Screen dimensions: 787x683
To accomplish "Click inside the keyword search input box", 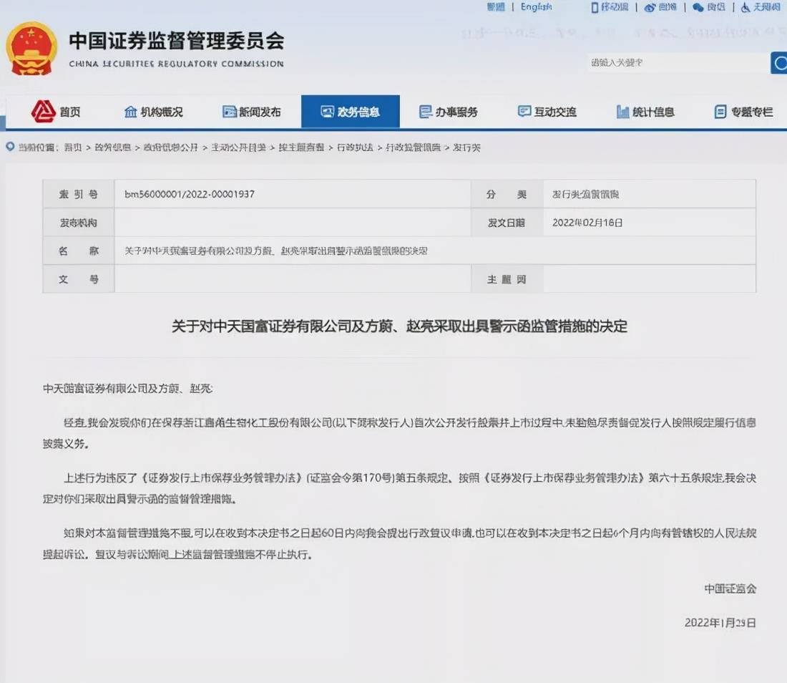I will pos(676,63).
